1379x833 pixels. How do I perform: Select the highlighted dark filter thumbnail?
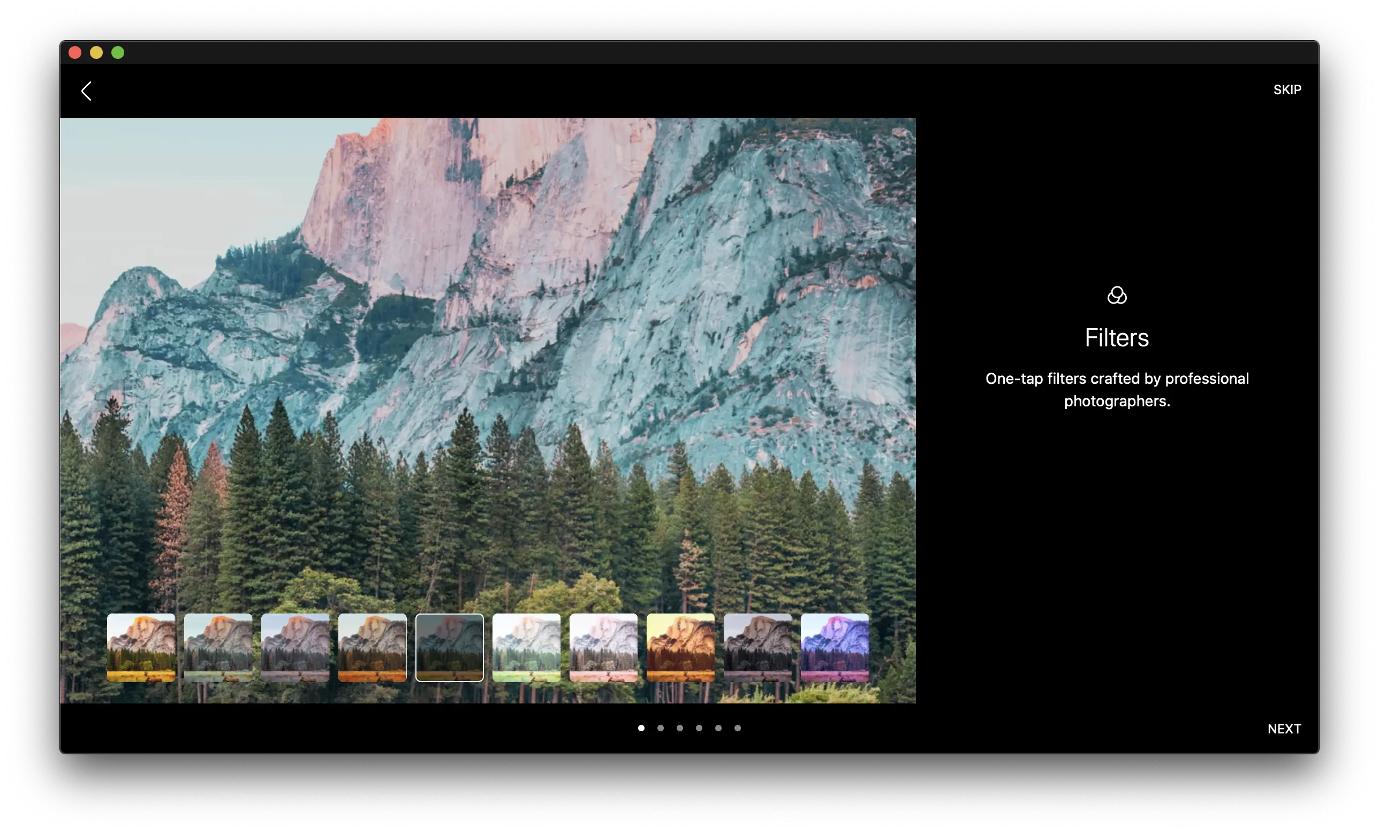450,647
